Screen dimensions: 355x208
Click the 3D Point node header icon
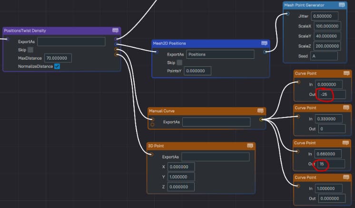[x=250, y=146]
